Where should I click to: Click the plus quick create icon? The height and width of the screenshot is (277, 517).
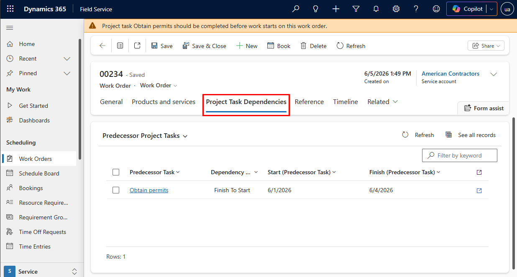(x=336, y=9)
